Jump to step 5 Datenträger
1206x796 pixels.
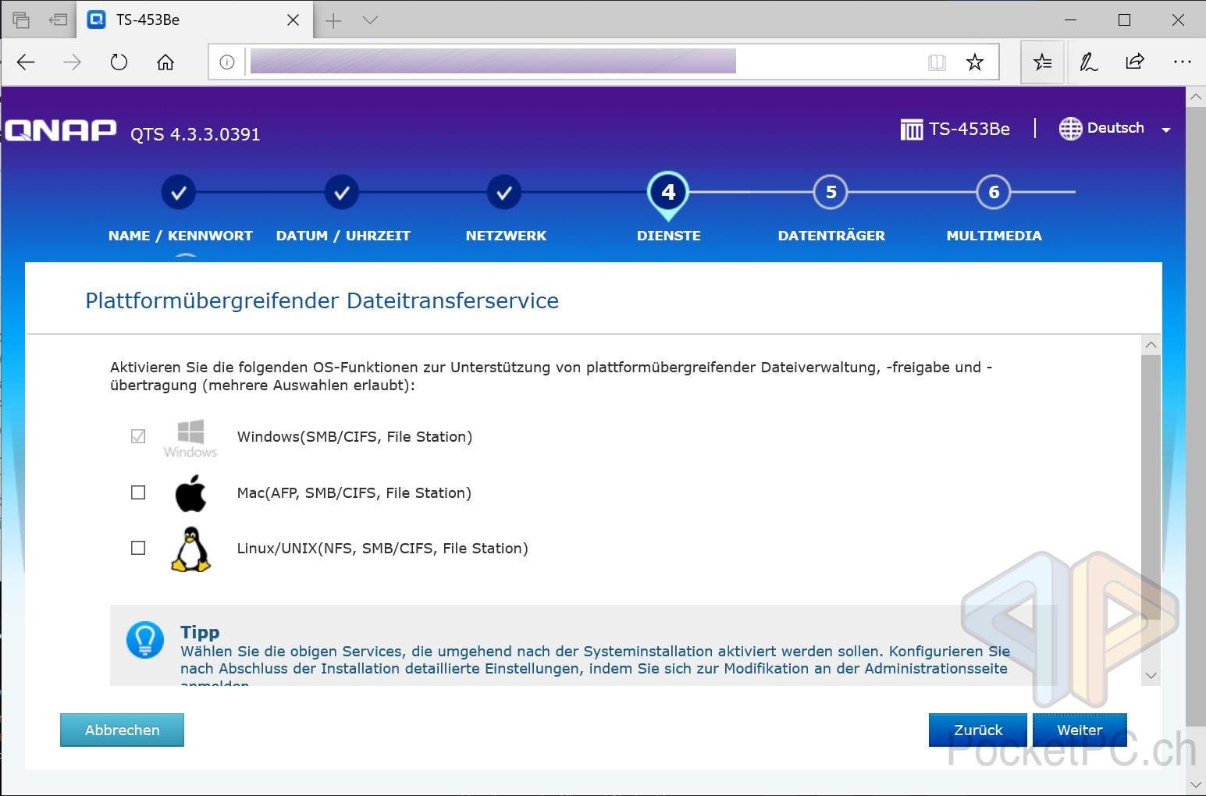[831, 192]
